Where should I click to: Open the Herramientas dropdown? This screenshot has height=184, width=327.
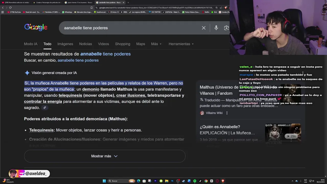pyautogui.click(x=181, y=44)
